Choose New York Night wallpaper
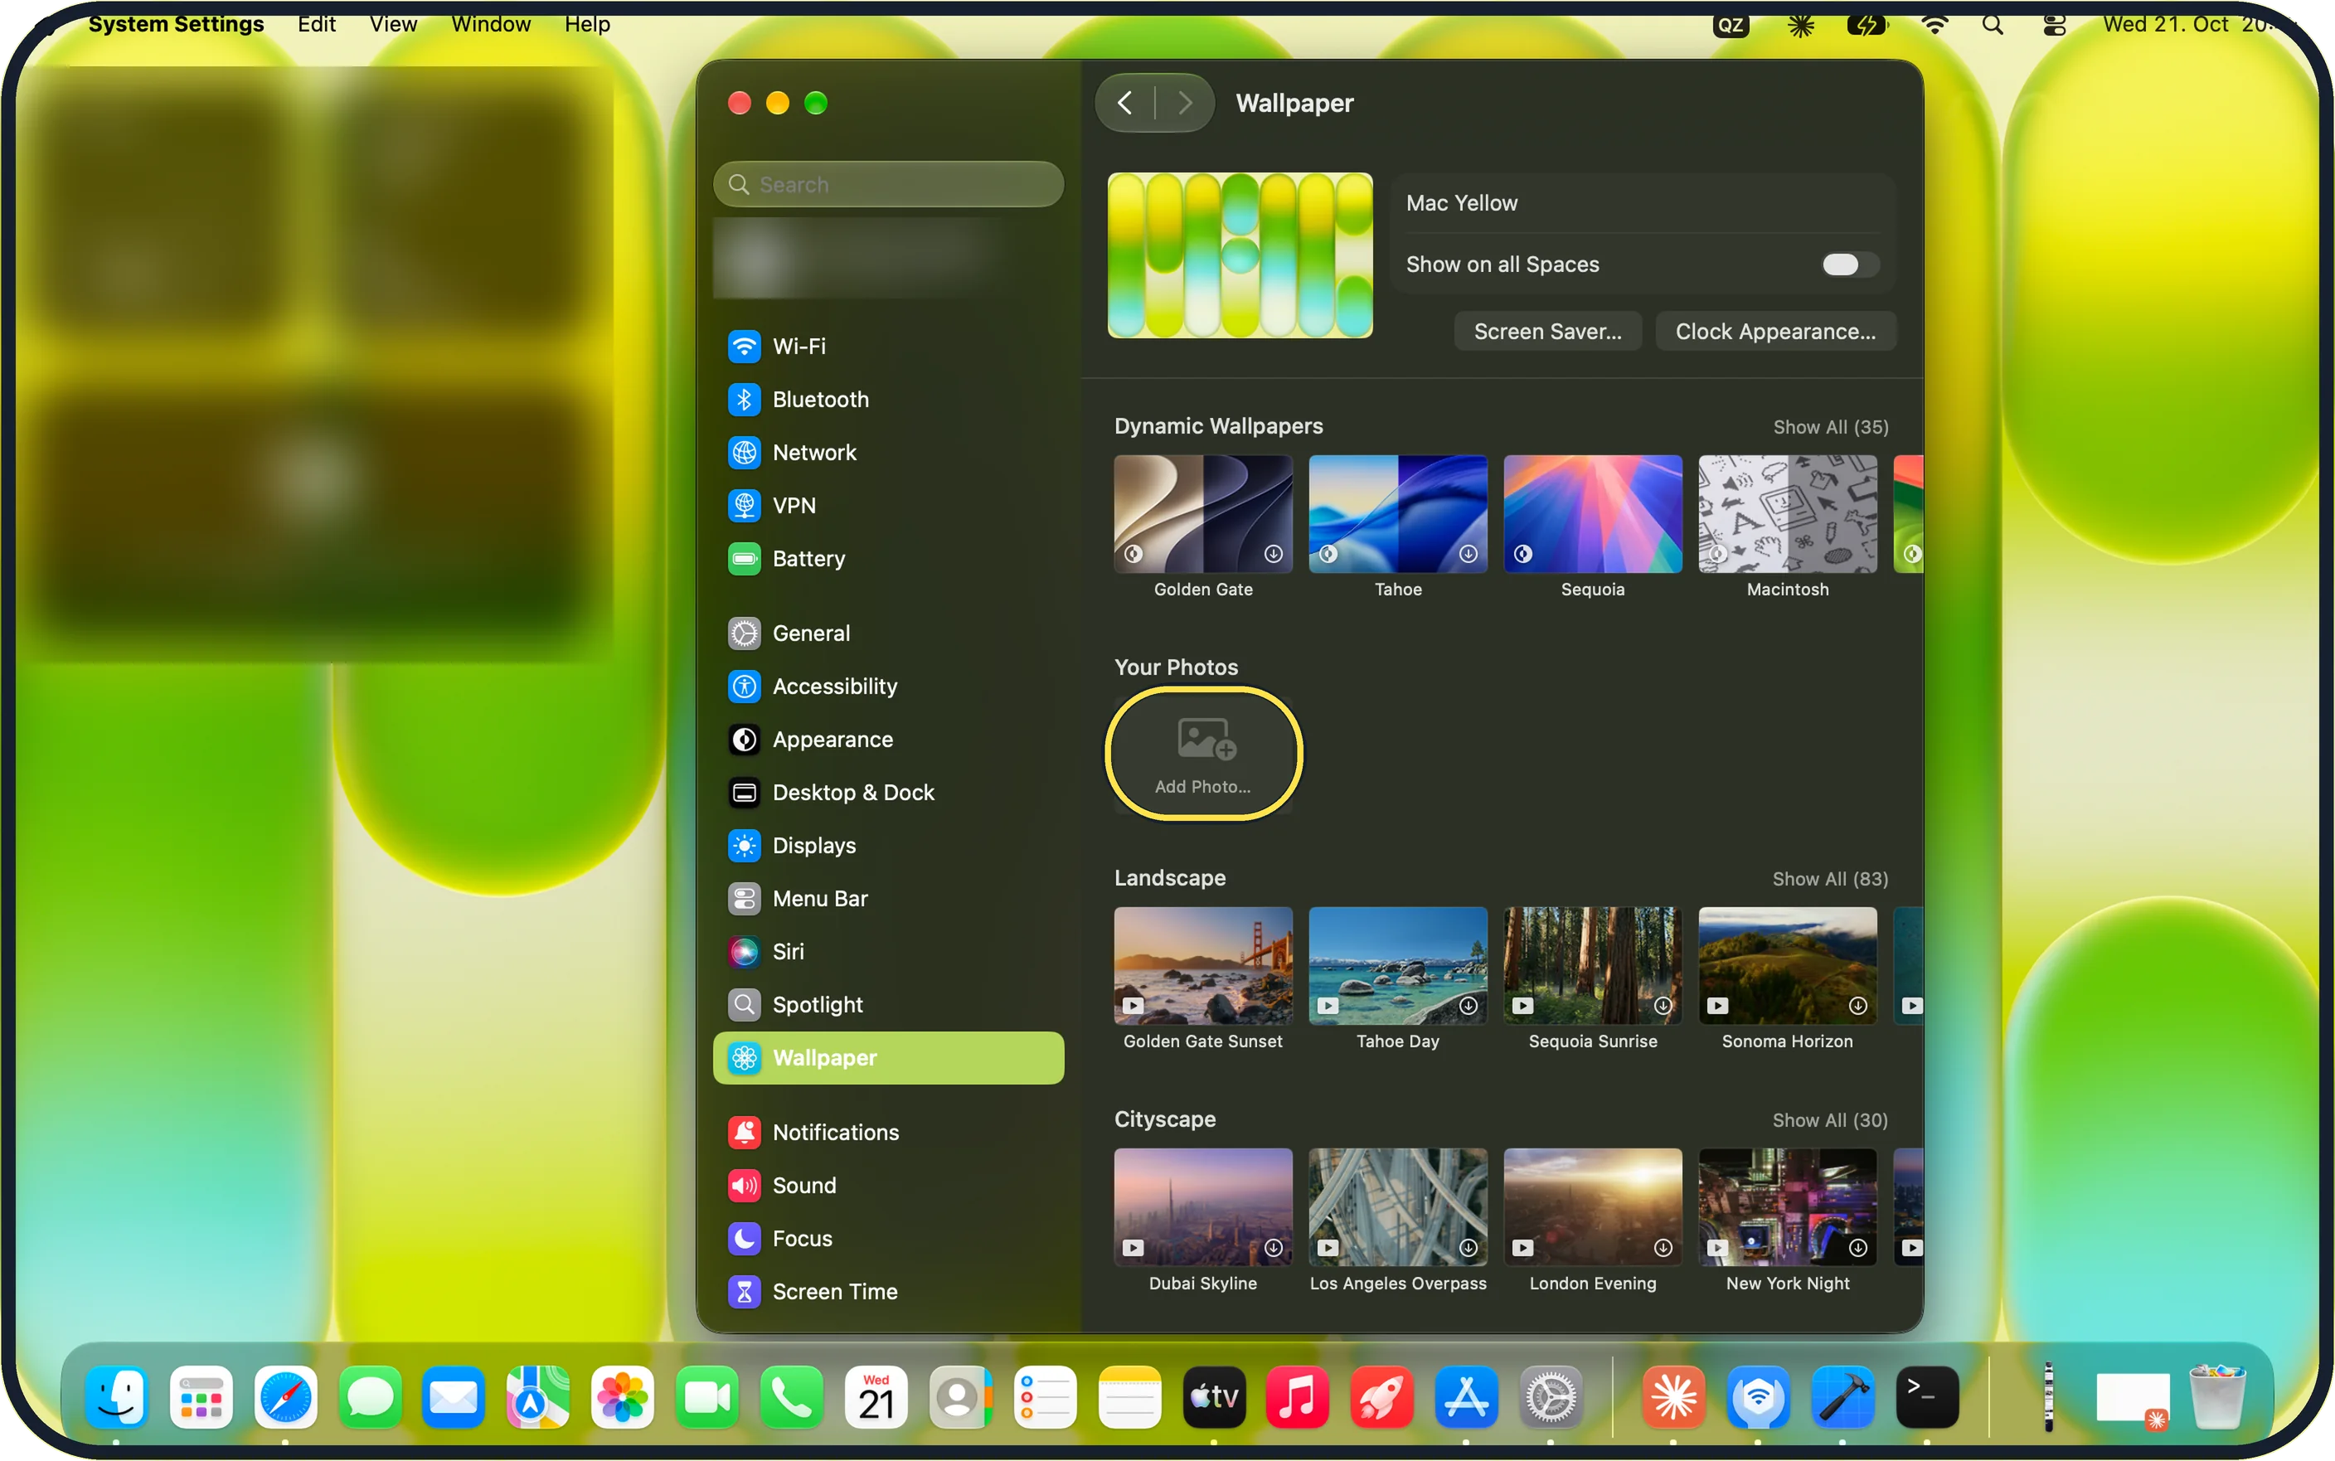The height and width of the screenshot is (1461, 2335). coord(1787,1208)
